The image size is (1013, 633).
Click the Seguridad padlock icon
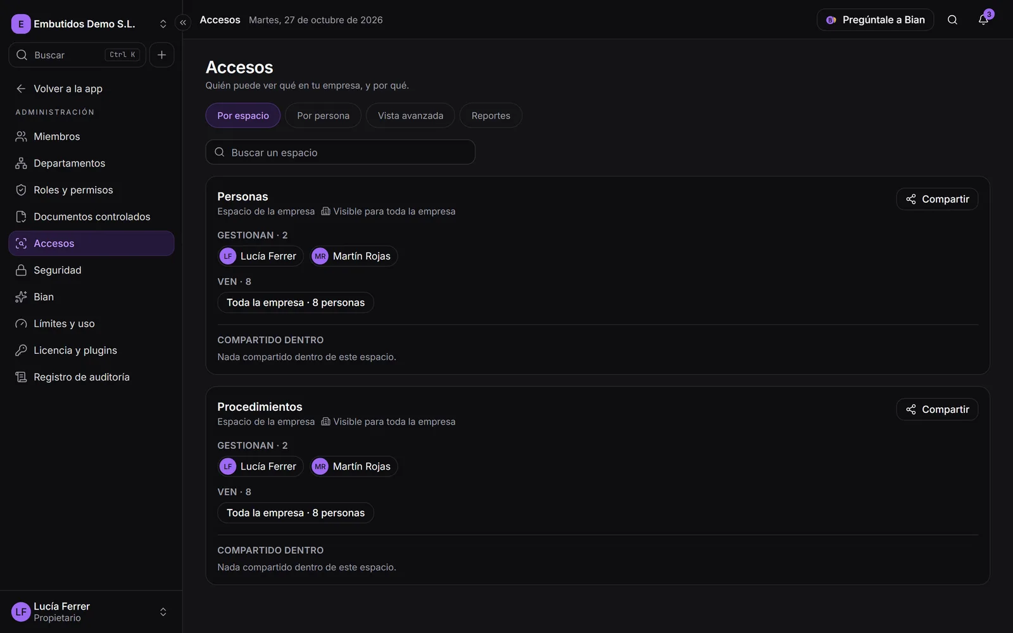point(21,270)
